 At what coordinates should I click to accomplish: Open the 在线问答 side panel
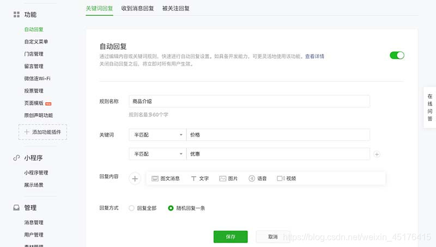[430, 107]
